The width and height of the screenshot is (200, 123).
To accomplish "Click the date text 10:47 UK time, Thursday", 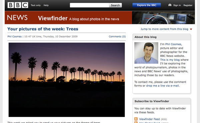I will [x=39, y=37].
